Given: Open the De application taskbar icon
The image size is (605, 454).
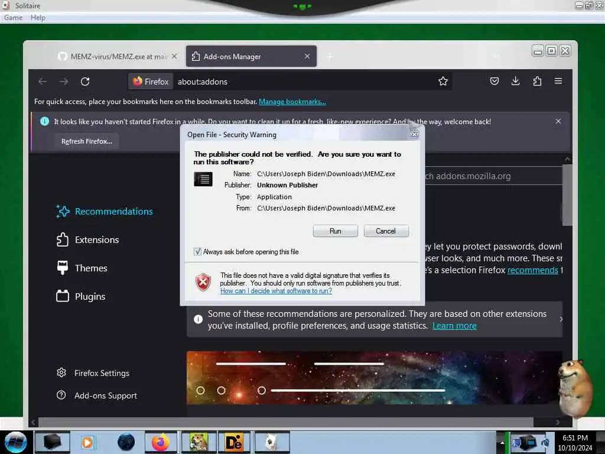Looking at the screenshot, I should click(234, 442).
